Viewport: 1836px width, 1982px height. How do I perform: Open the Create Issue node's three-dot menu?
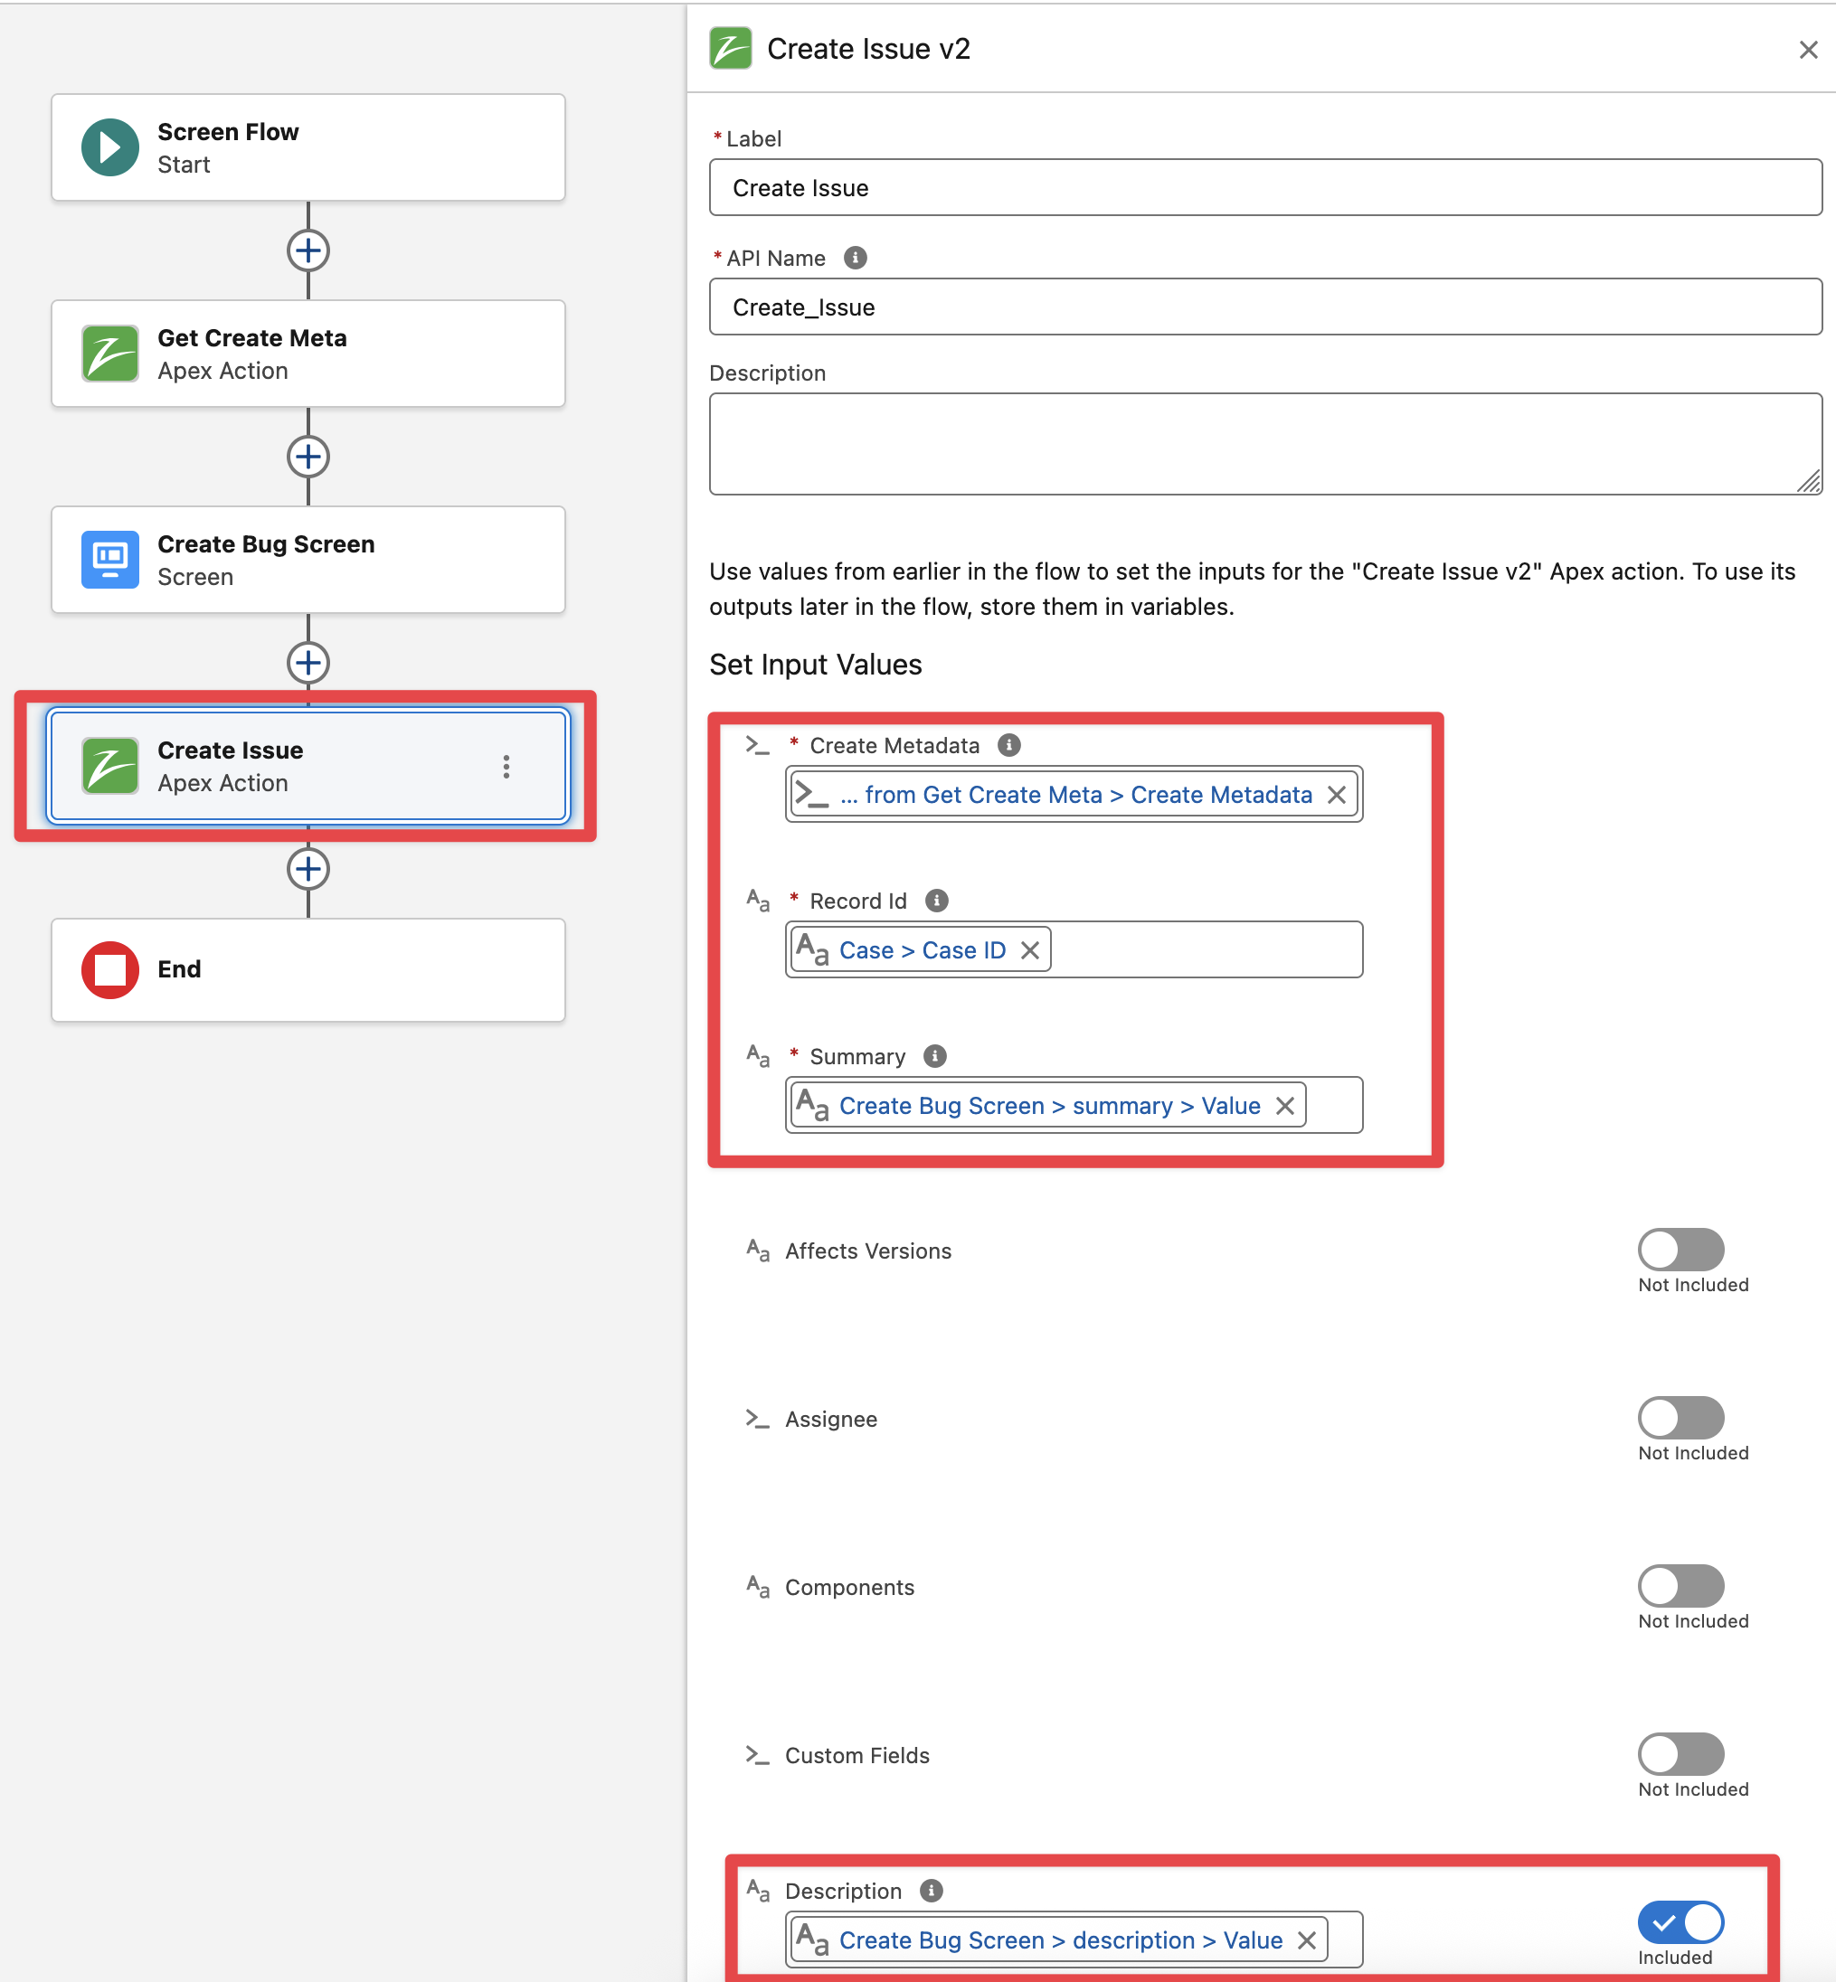tap(506, 767)
